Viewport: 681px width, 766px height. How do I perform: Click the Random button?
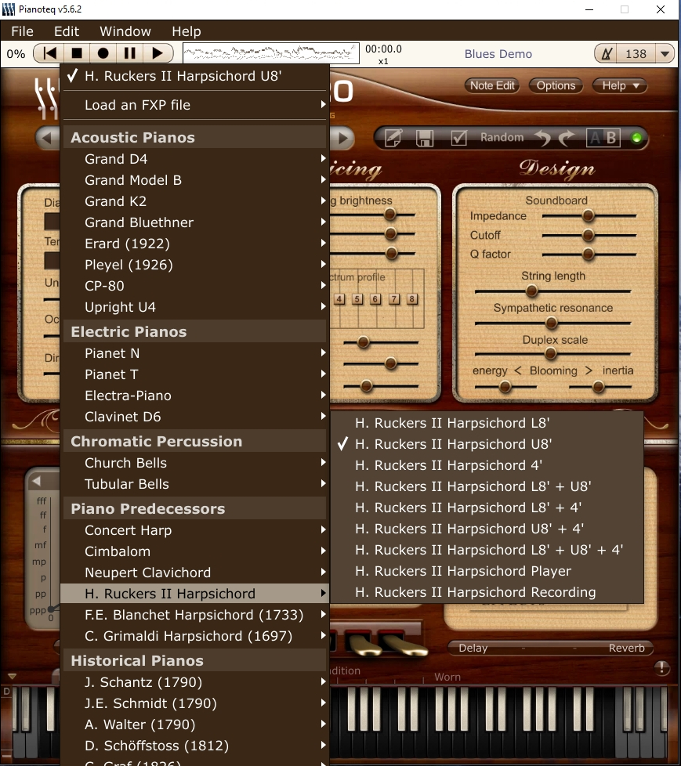point(502,137)
